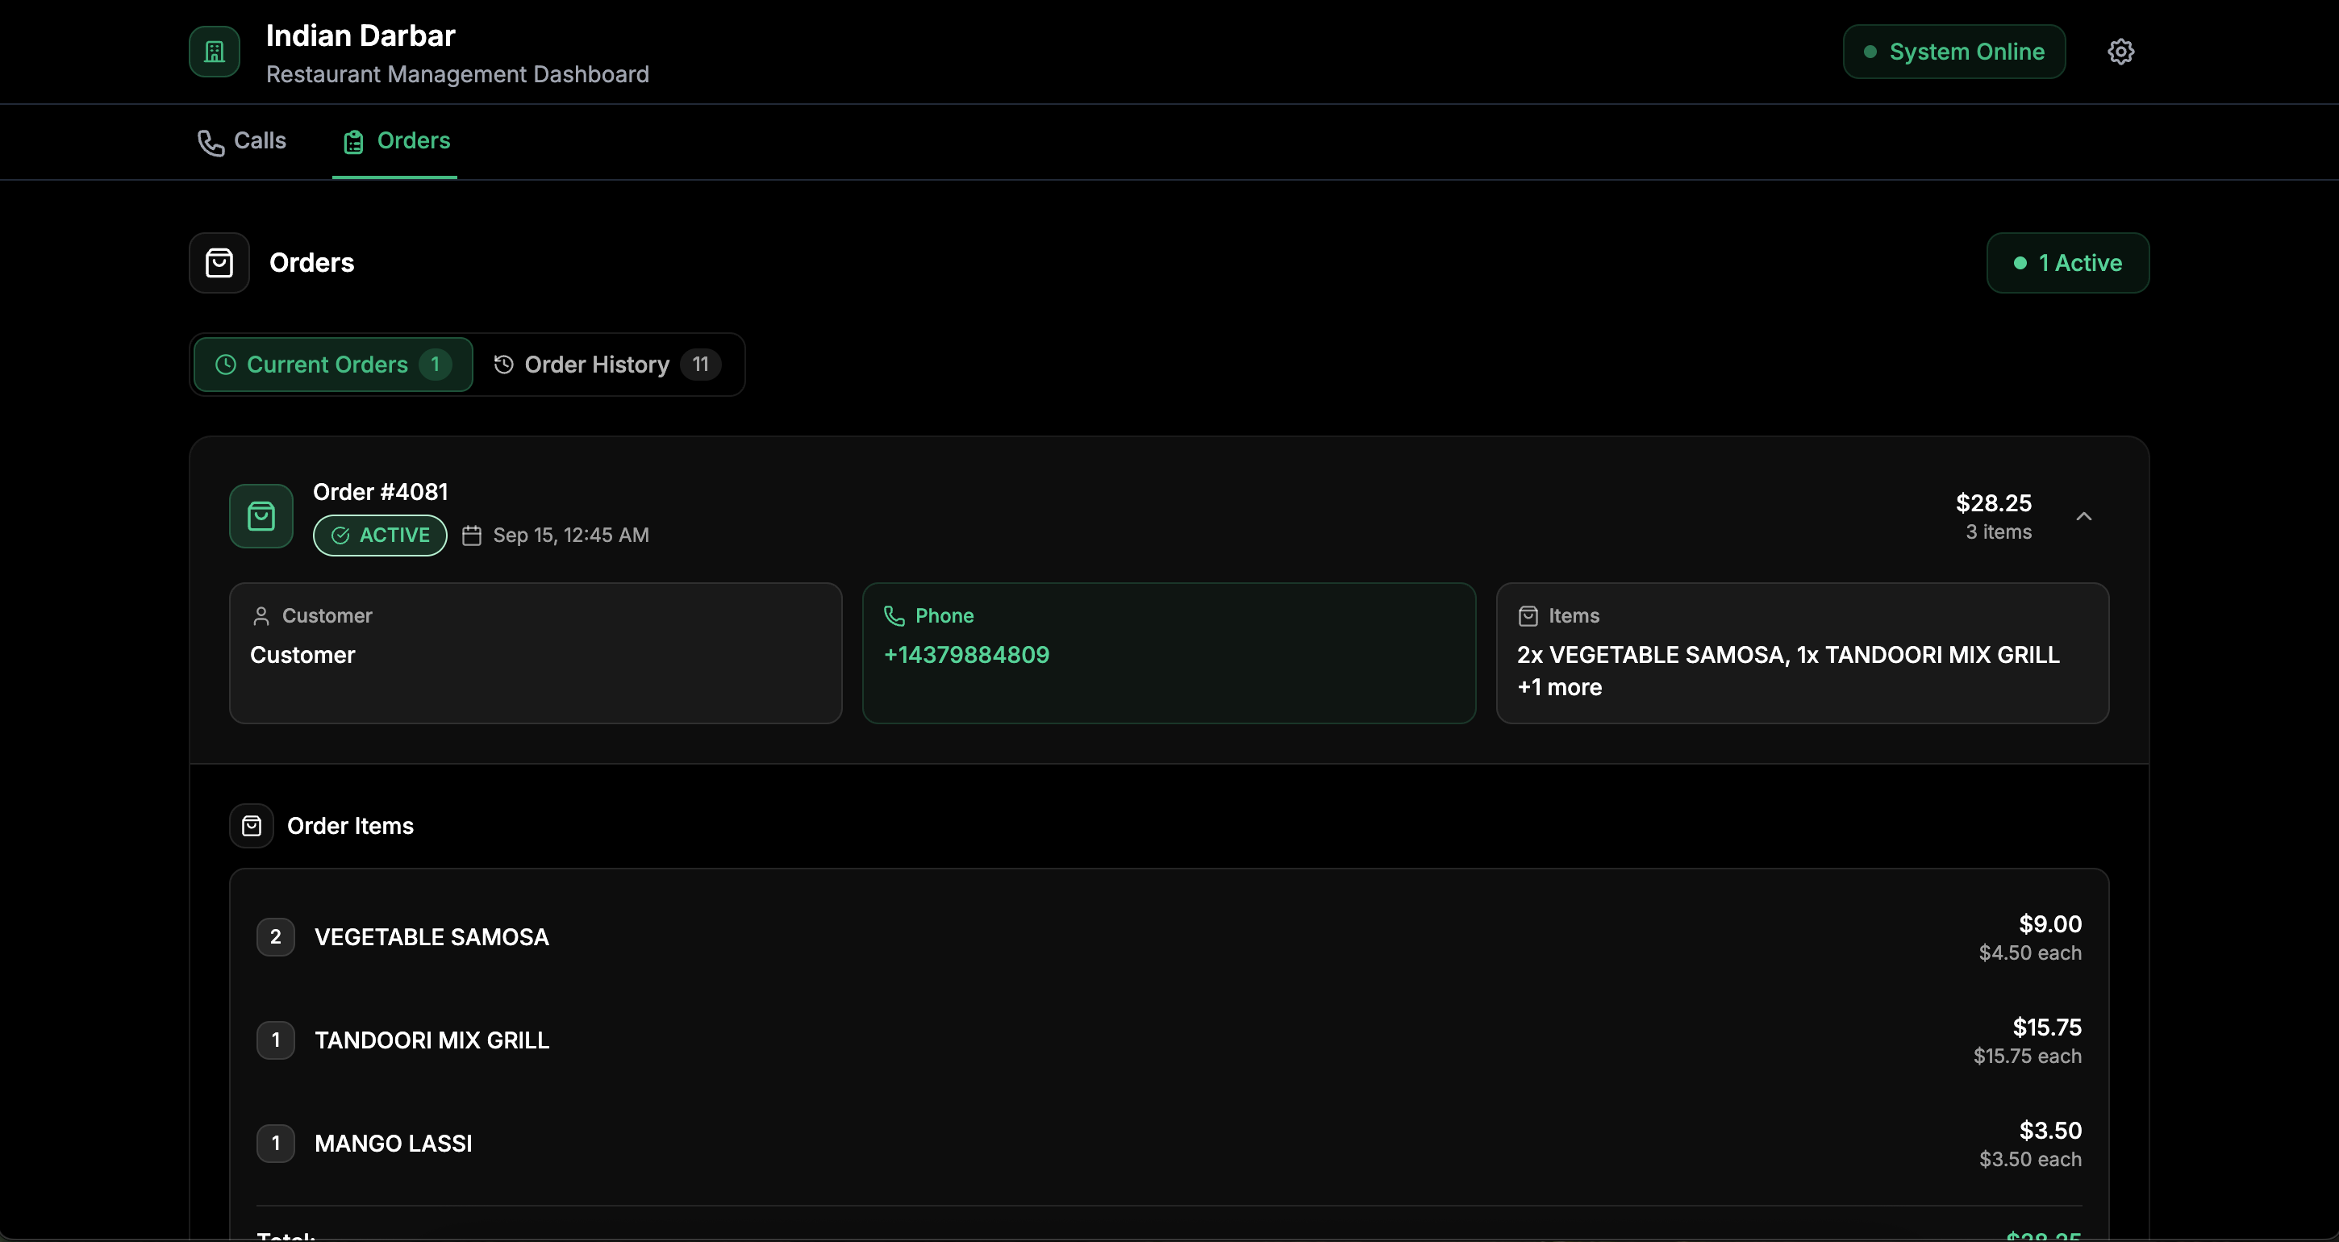The height and width of the screenshot is (1242, 2339).
Task: Click the ACTIVE status badge
Action: [x=380, y=536]
